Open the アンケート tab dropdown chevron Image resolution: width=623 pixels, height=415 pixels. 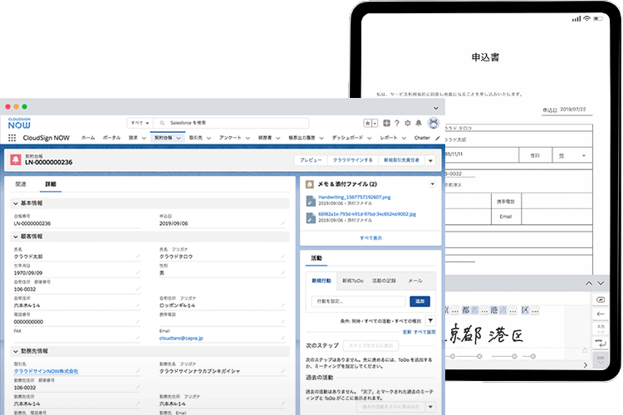click(x=248, y=139)
